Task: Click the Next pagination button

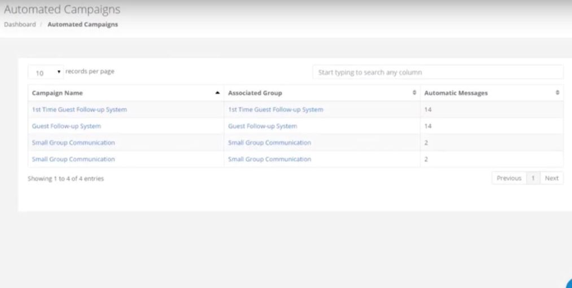Action: click(552, 178)
